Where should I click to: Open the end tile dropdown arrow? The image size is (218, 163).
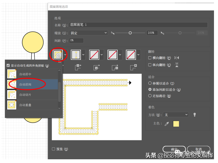click(x=138, y=55)
